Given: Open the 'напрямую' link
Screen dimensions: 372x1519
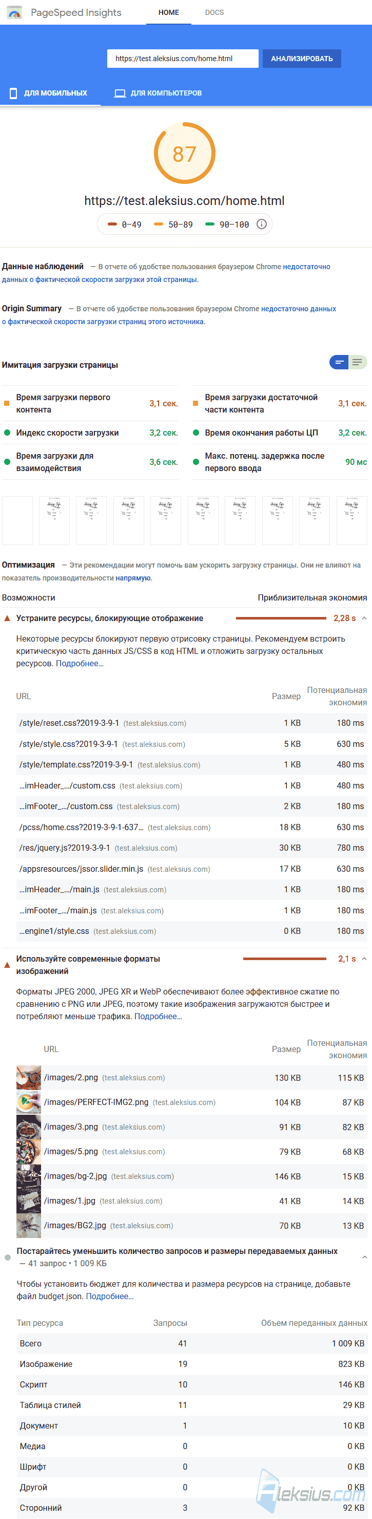Looking at the screenshot, I should point(133,578).
